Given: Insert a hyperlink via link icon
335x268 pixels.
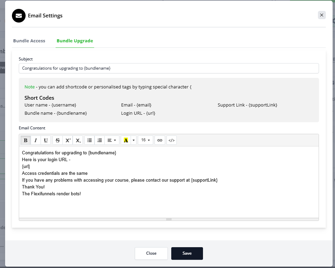Looking at the screenshot, I should pyautogui.click(x=160, y=140).
